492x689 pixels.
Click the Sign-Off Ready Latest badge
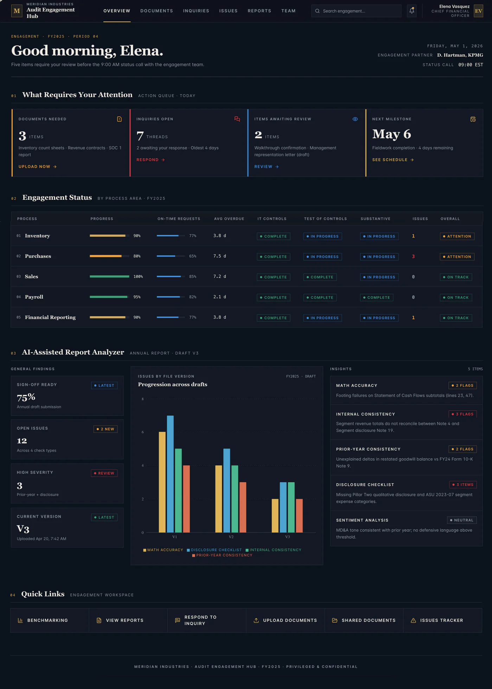104,385
